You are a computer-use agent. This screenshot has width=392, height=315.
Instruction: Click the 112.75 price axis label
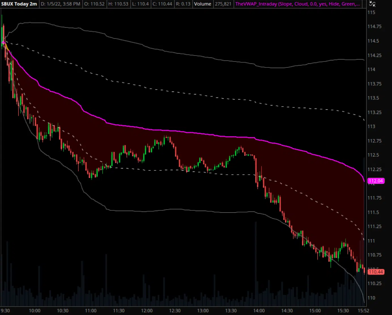pos(374,141)
